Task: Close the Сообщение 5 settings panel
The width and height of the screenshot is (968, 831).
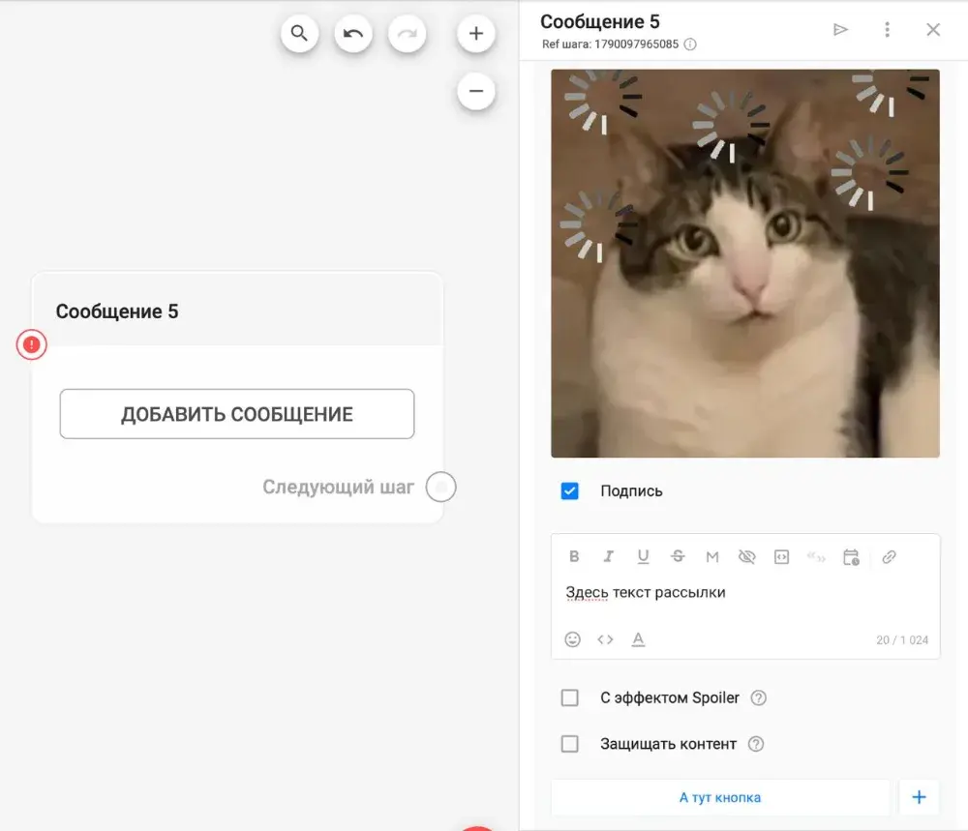Action: (x=933, y=30)
